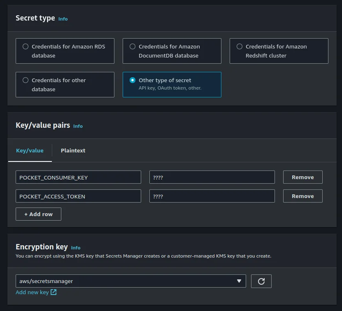Click the POCKET_CONSUMER_KEY key name field
Viewport: 342px width, 311px height.
78,177
